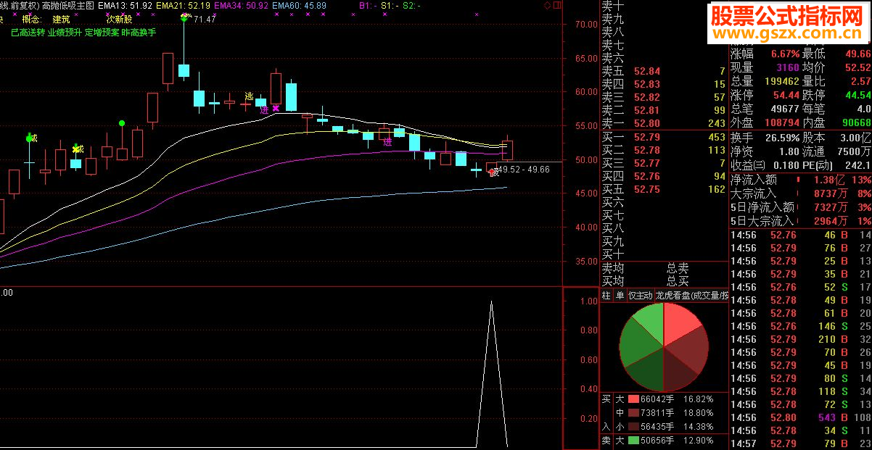
Task: Click the 定增预案 tag
Action: pos(102,33)
